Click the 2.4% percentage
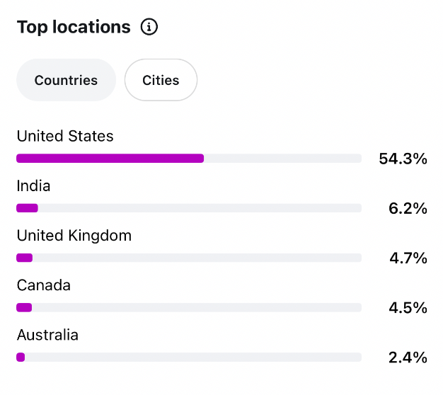Viewport: 443px width, 395px height. coord(408,357)
